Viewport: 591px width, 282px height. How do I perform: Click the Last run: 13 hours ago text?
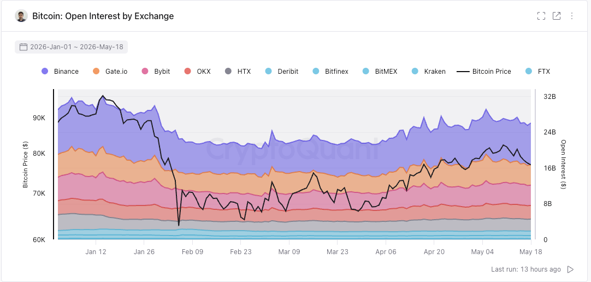526,269
